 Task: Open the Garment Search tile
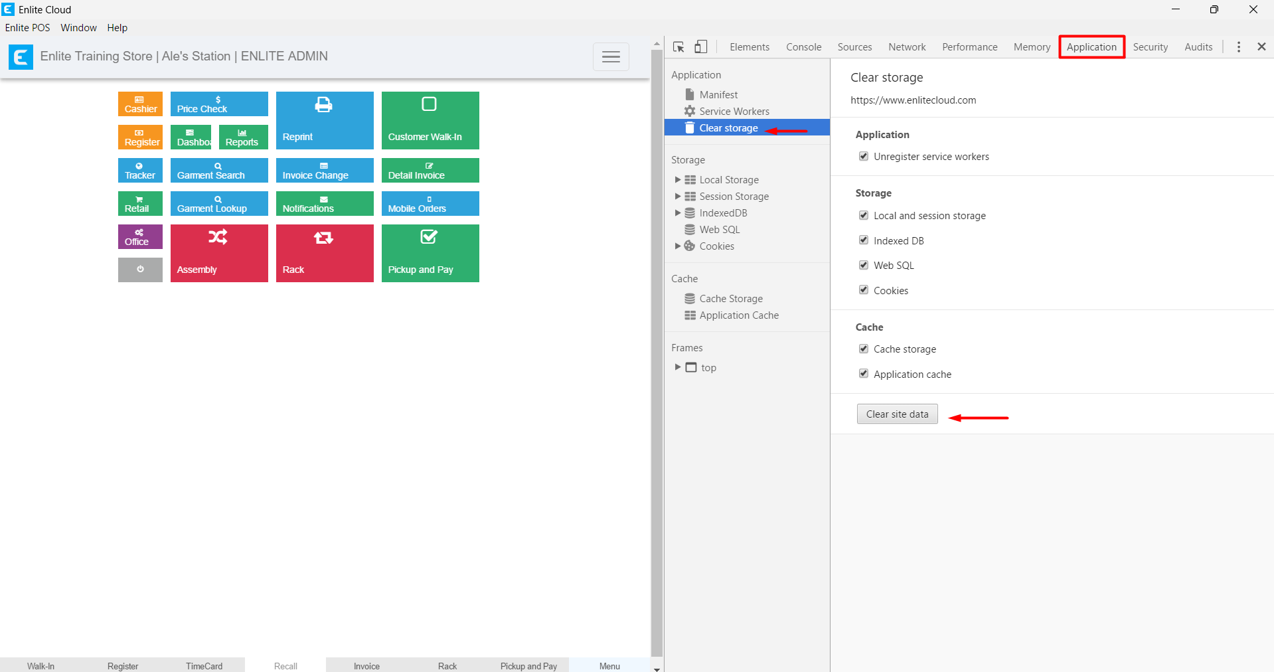(x=218, y=171)
